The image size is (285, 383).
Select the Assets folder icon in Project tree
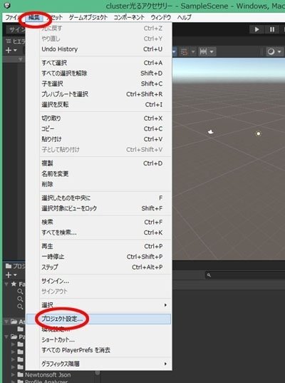[14, 322]
